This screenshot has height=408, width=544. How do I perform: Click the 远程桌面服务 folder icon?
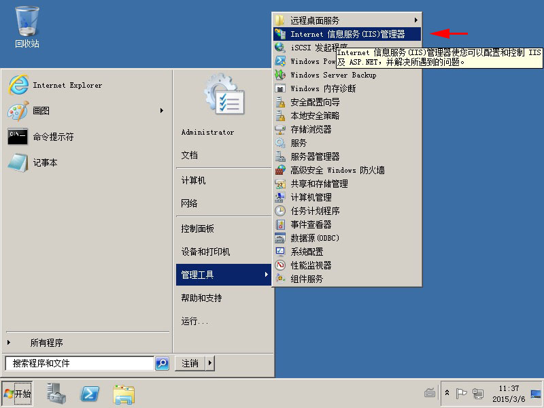coord(280,20)
